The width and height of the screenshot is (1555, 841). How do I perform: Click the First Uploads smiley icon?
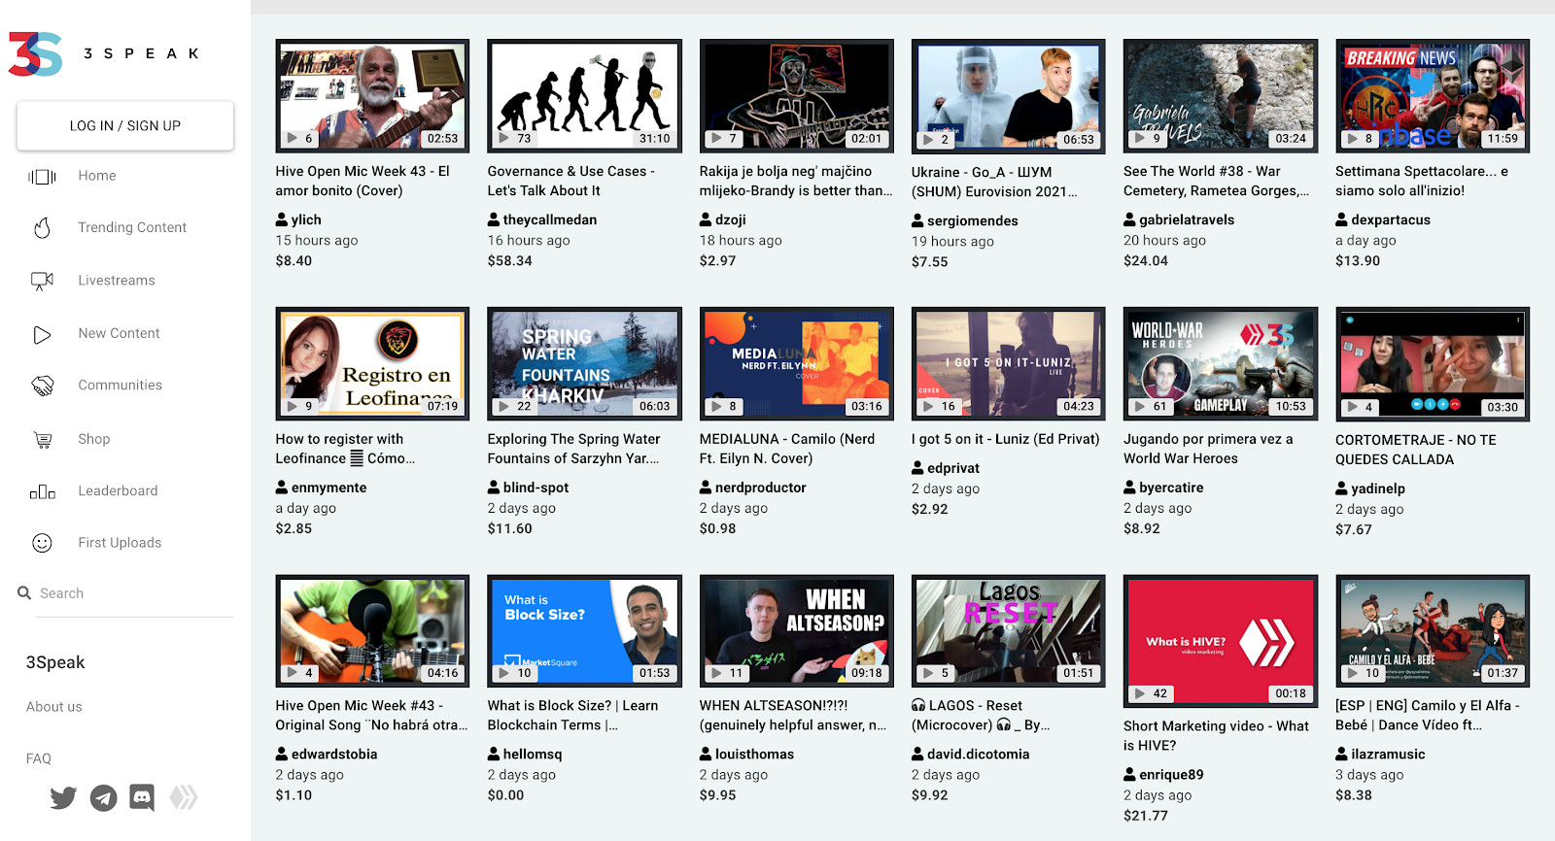[x=42, y=543]
